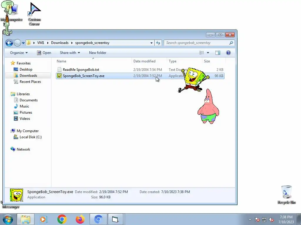The height and width of the screenshot is (225, 301).
Task: Select My Computer in the navigation pane
Action: [25, 131]
